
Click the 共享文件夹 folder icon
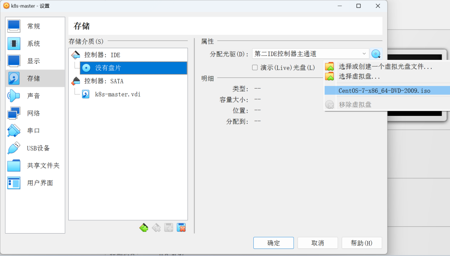click(x=14, y=165)
